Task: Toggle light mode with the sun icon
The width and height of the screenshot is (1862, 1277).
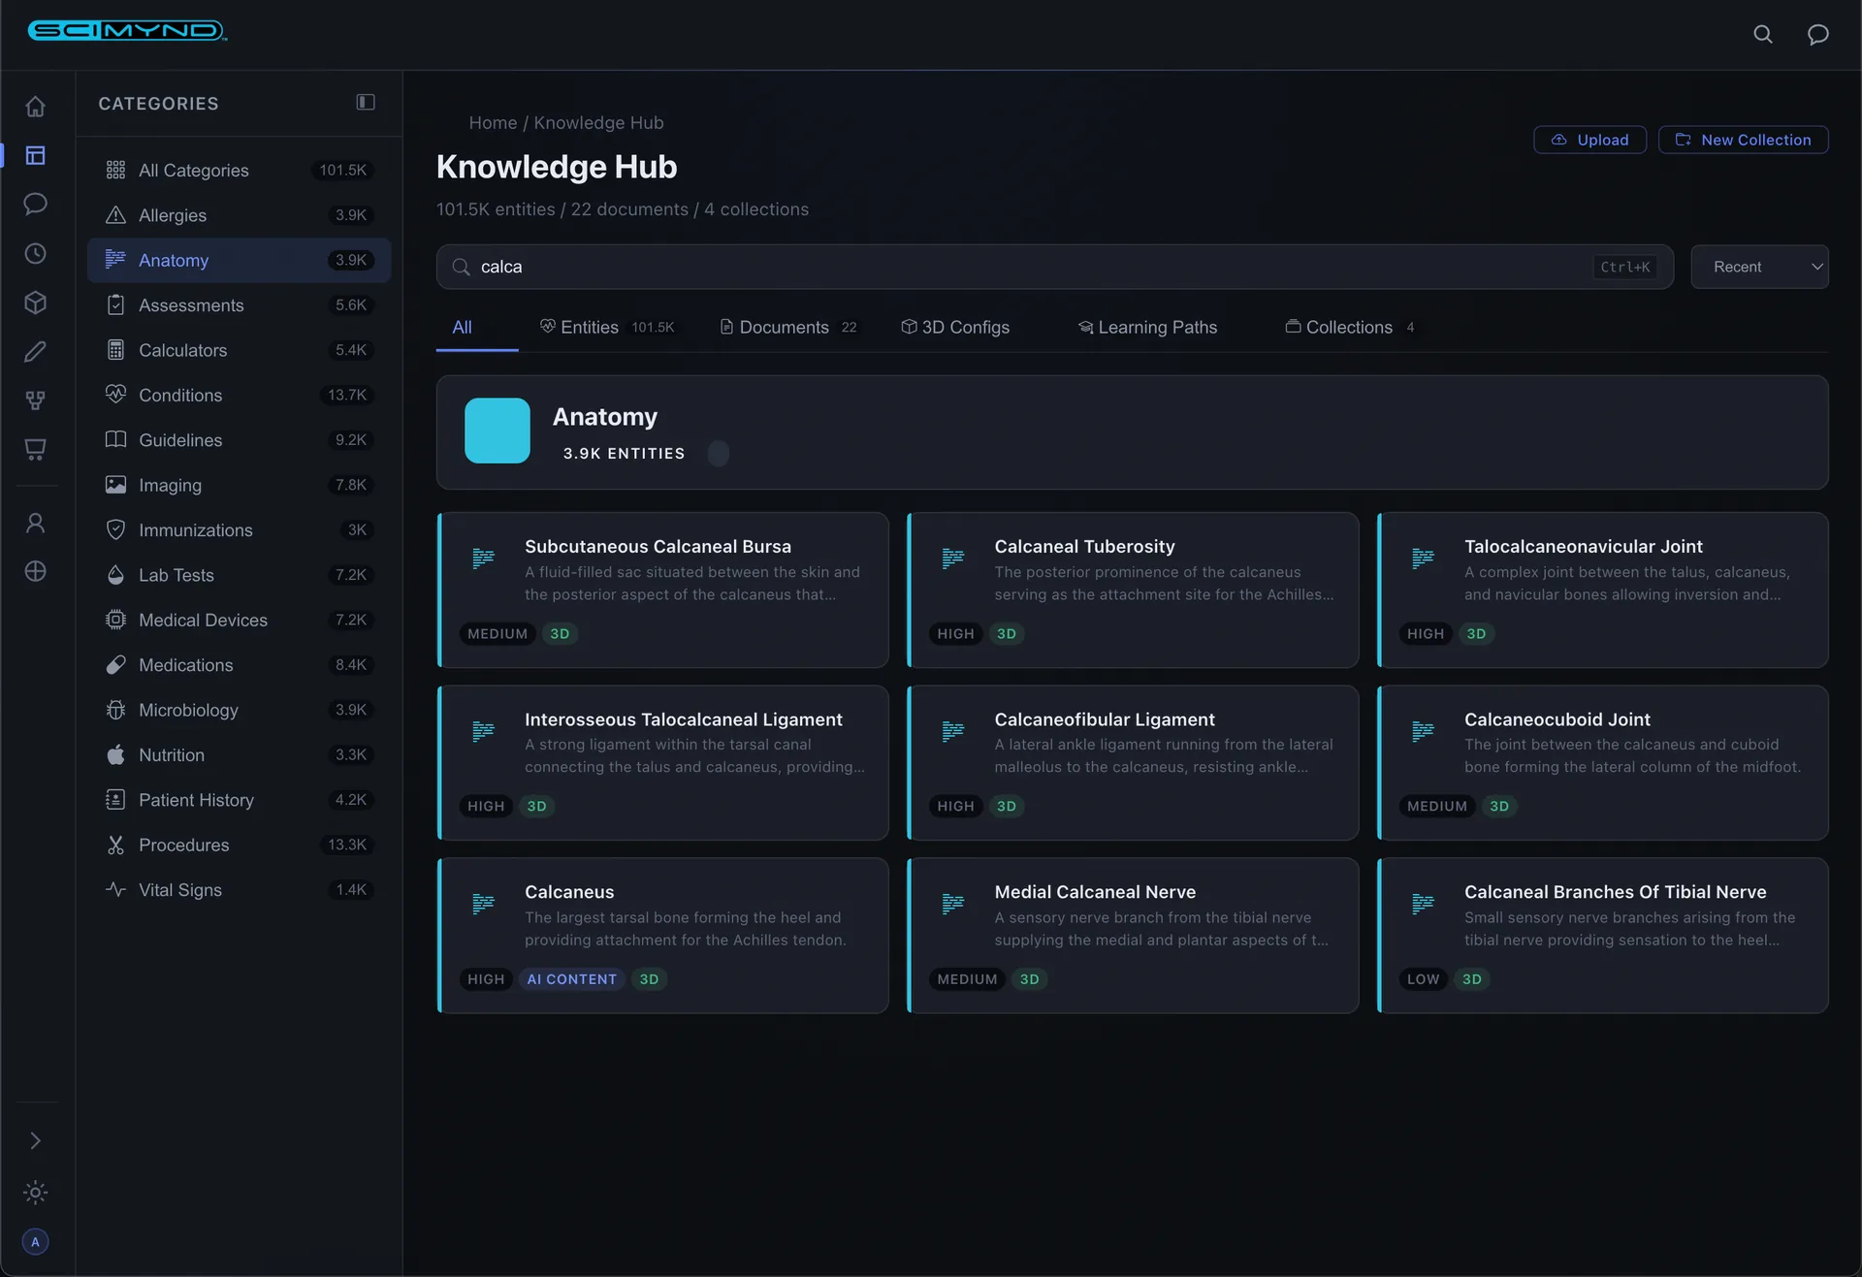Action: pos(36,1193)
